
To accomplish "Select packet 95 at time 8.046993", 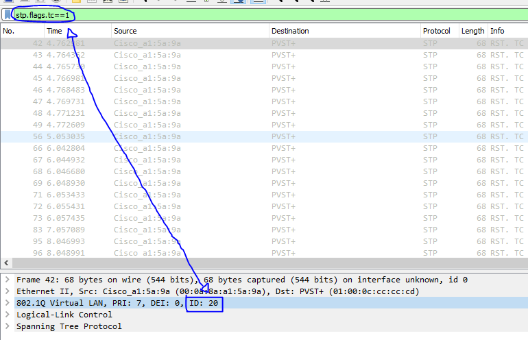I will click(x=264, y=241).
